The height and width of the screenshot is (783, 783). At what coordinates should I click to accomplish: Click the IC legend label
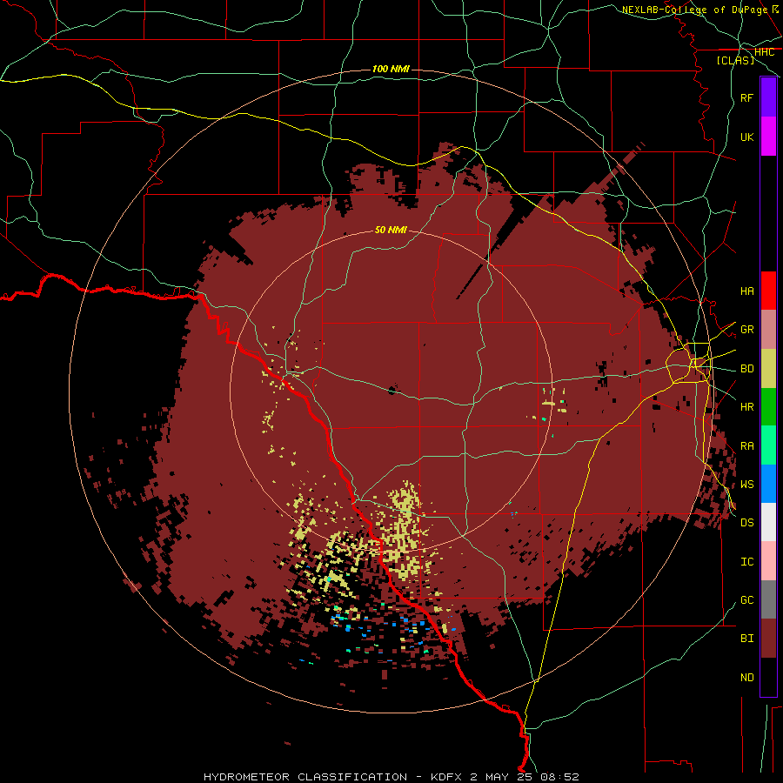click(x=747, y=562)
